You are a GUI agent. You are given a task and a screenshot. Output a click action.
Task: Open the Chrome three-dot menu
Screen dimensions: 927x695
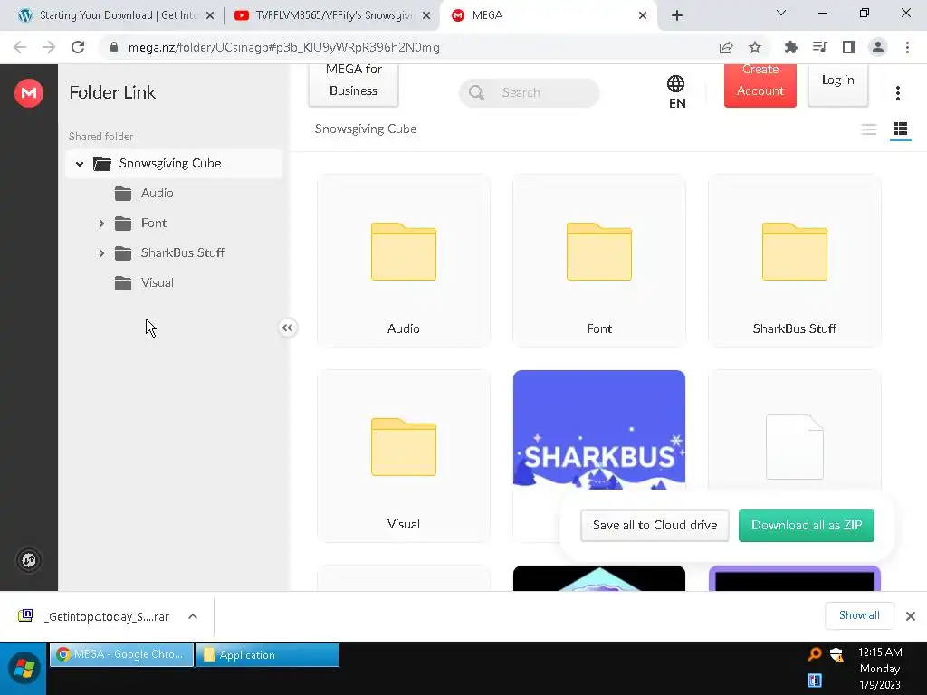(907, 47)
